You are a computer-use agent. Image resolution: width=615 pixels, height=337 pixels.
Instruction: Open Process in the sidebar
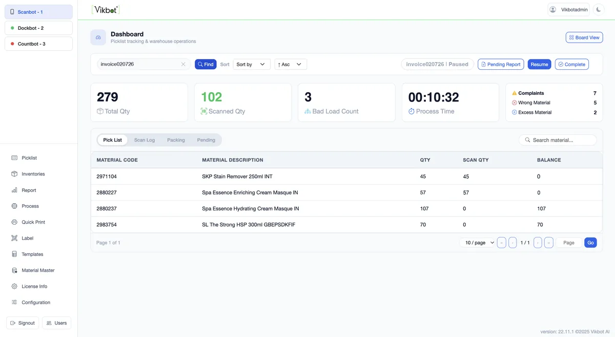[30, 206]
